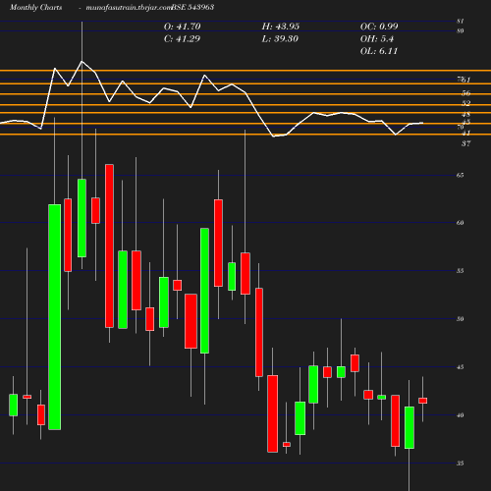Click the "BSE 543963" symbol label
The image size is (491, 491).
(192, 7)
